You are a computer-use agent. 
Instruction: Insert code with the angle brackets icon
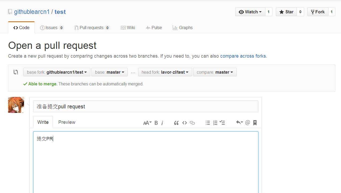point(184,123)
